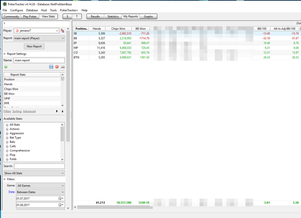
Task: Select the T tournaments button
Action: click(x=77, y=16)
